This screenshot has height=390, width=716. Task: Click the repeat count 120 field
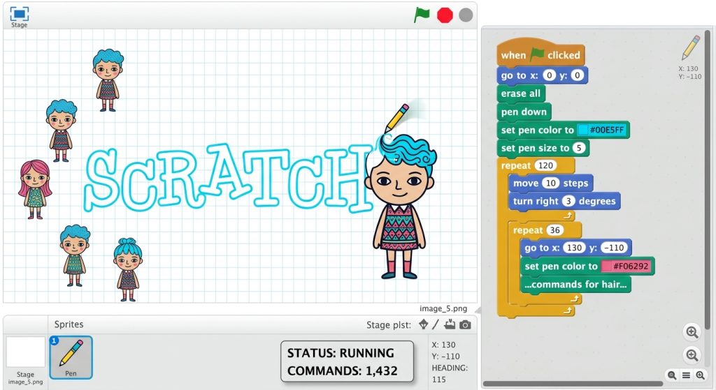coord(545,165)
